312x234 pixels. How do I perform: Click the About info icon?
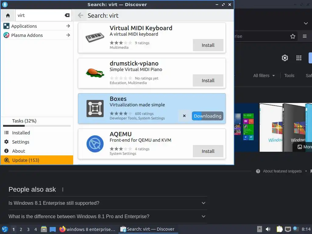(6, 151)
